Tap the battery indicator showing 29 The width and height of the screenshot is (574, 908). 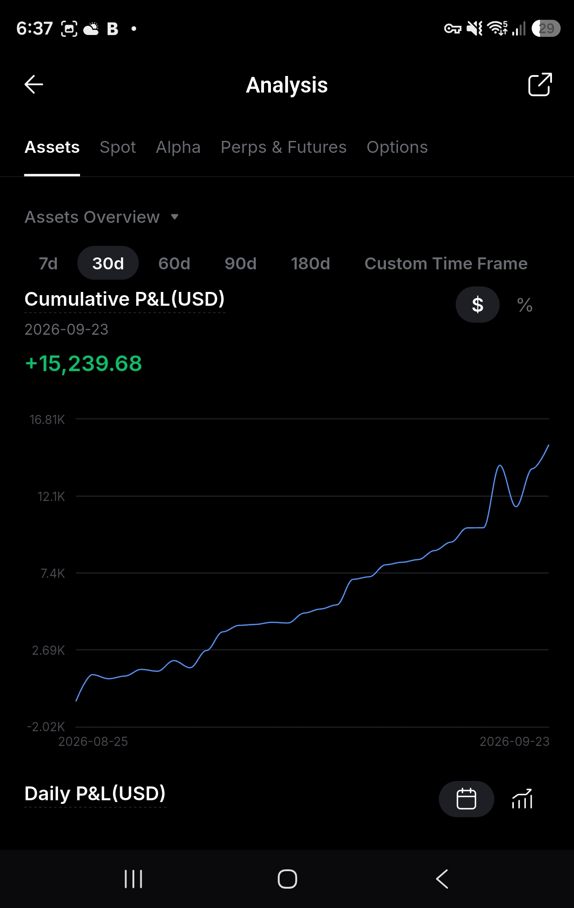coord(546,29)
